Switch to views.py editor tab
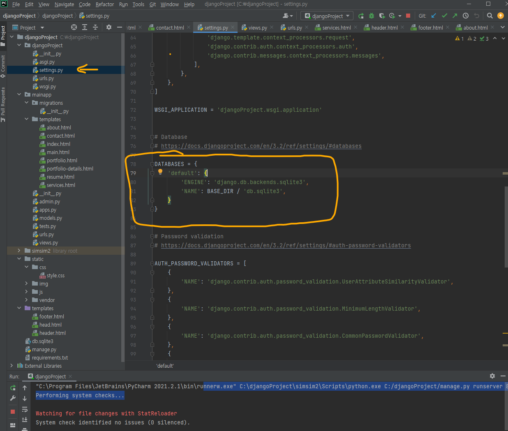 point(257,28)
